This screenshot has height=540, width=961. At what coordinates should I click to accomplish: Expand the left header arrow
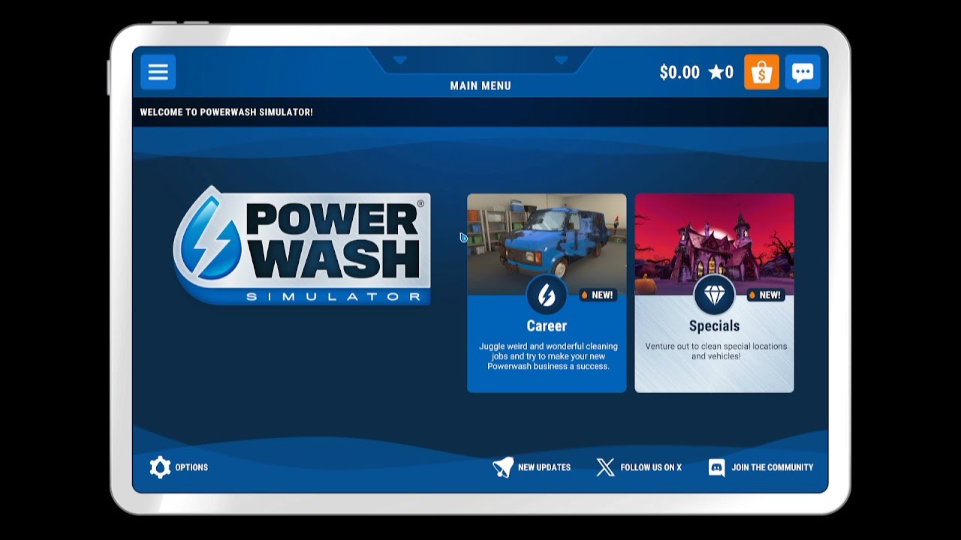(400, 60)
